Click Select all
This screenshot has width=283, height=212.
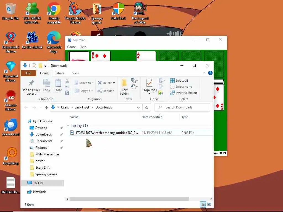point(179,81)
